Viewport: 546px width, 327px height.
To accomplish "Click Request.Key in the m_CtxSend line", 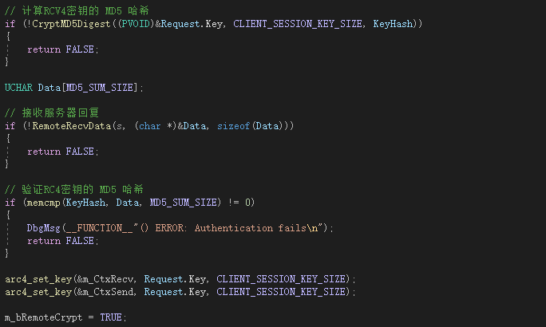I will pyautogui.click(x=175, y=292).
